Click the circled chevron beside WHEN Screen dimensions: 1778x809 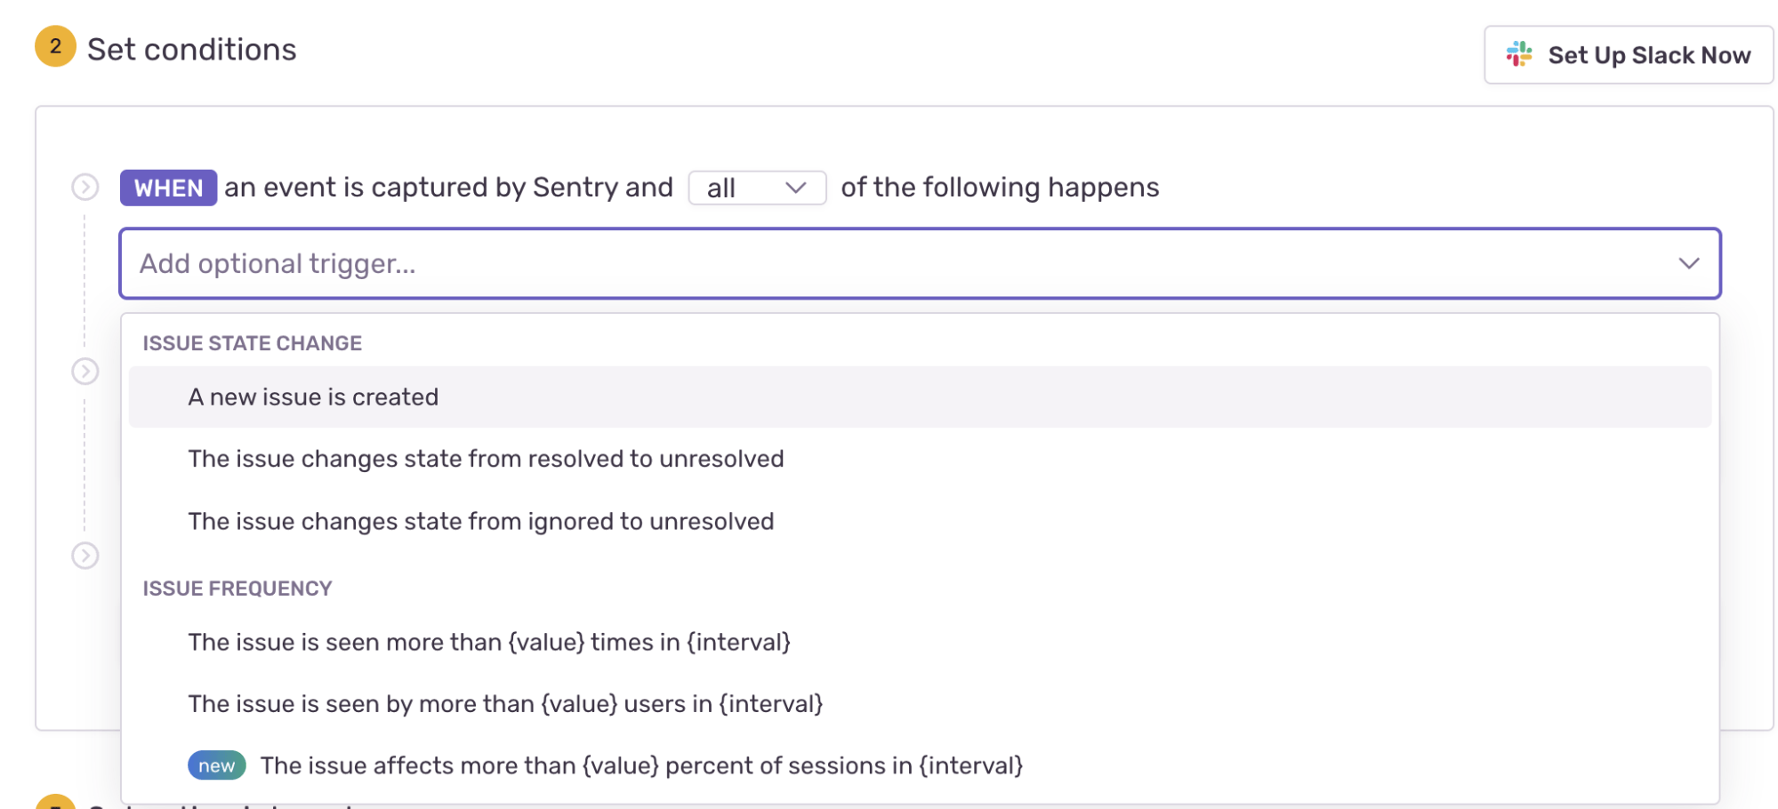point(85,188)
